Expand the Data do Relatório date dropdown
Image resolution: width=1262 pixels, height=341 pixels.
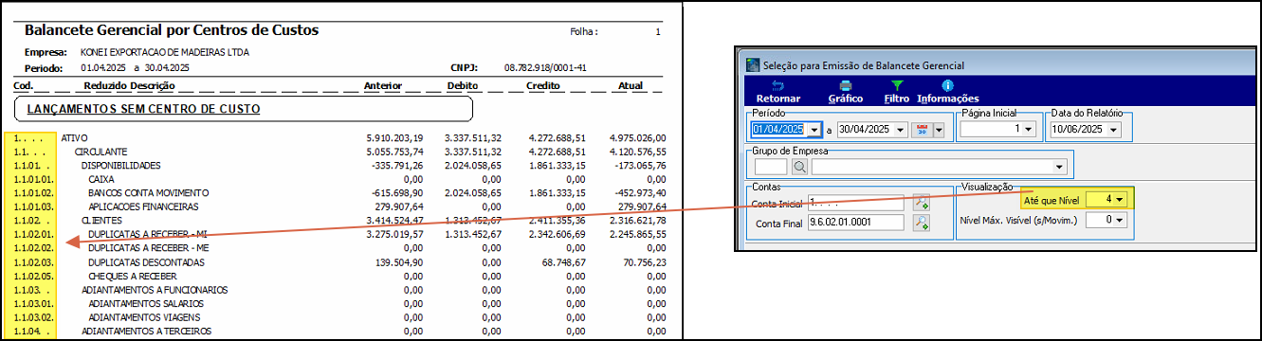(x=1112, y=129)
